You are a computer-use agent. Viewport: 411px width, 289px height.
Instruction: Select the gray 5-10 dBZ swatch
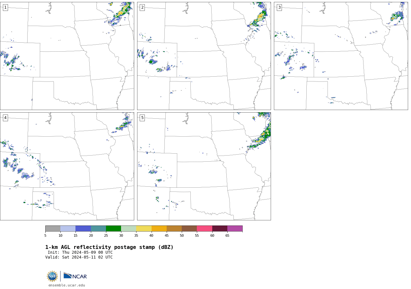53,229
